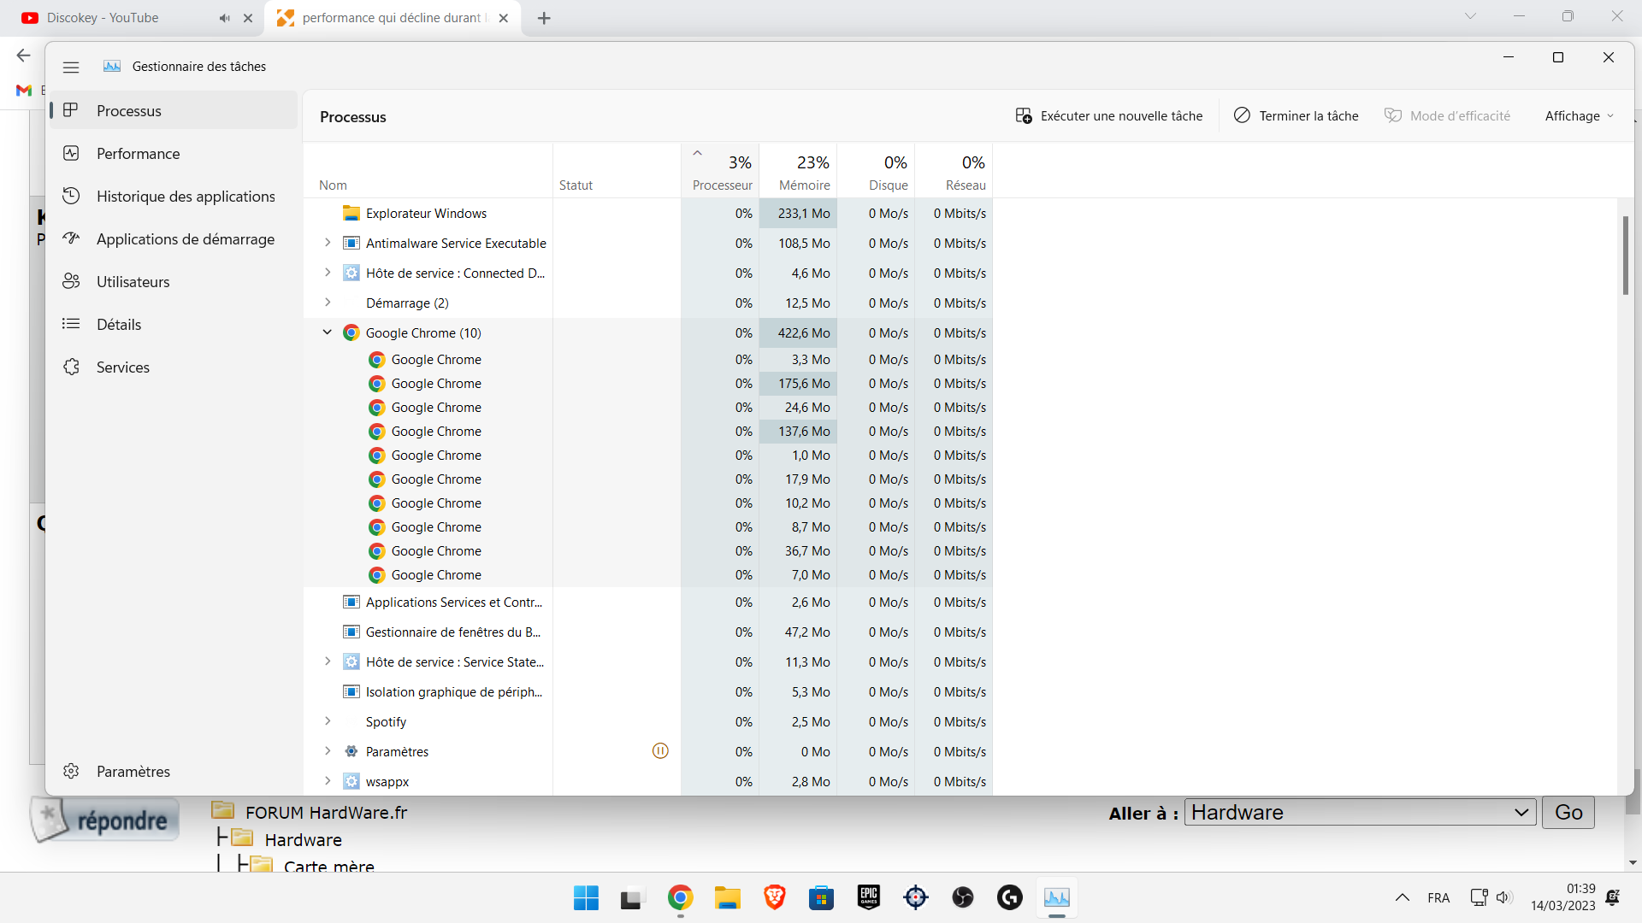Screen dimensions: 1642x923
Task: Sort by the Statut column header
Action: (x=617, y=171)
